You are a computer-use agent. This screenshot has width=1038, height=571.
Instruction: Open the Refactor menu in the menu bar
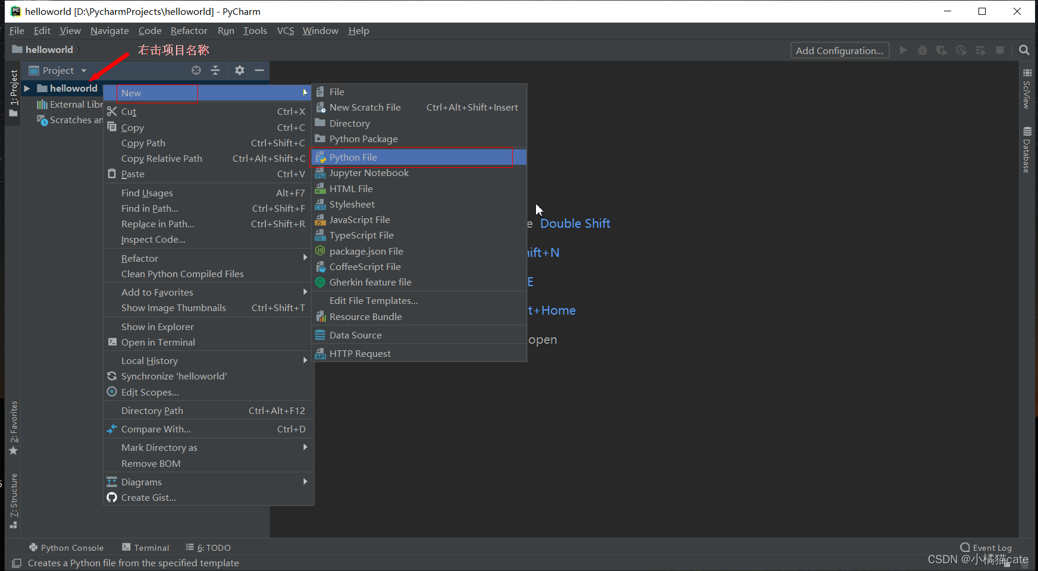(189, 30)
